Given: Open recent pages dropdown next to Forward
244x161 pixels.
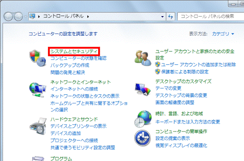Looking at the screenshot, I should 25,17.
